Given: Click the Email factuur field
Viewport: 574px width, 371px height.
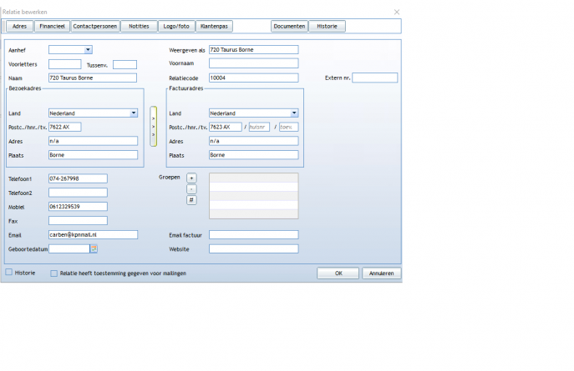Looking at the screenshot, I should click(x=254, y=235).
